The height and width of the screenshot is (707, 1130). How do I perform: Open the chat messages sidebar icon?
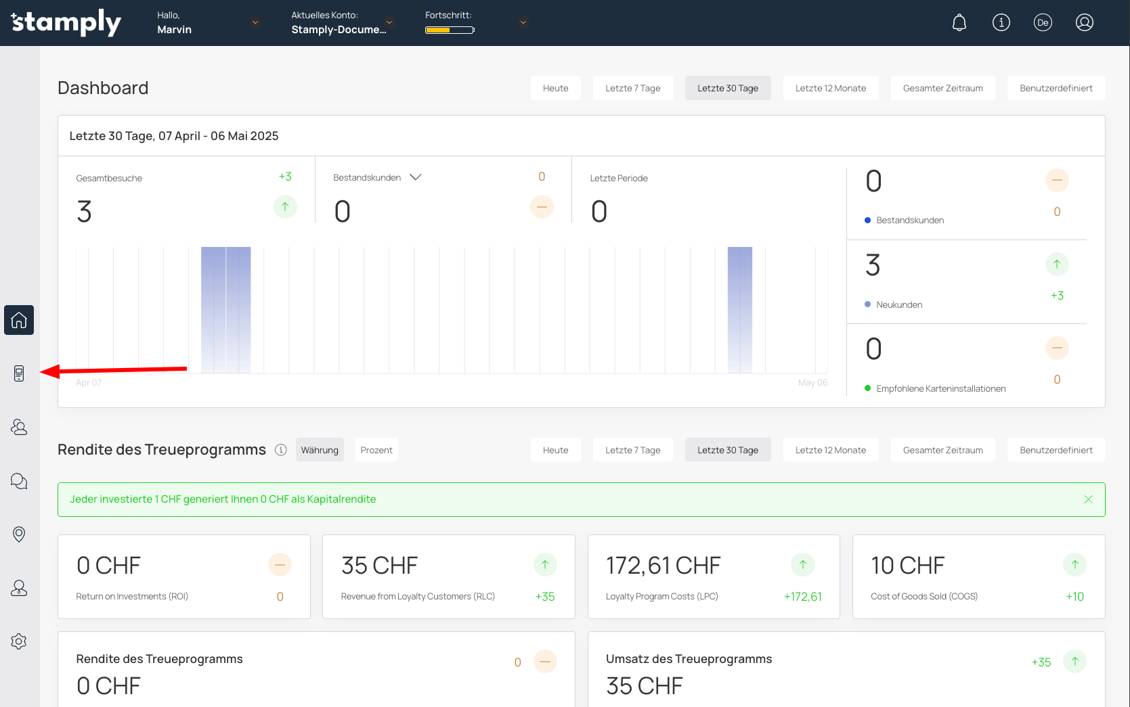[x=19, y=481]
